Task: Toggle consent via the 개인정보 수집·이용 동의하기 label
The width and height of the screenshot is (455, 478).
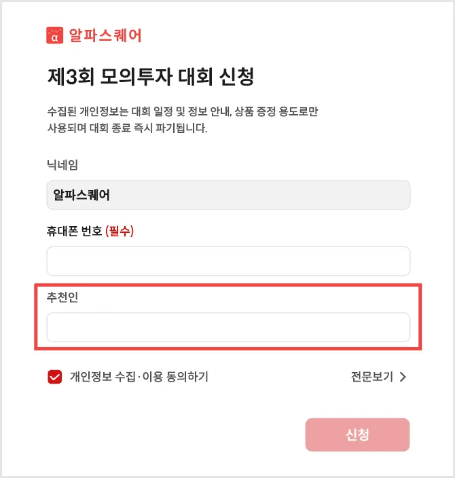Action: 139,377
